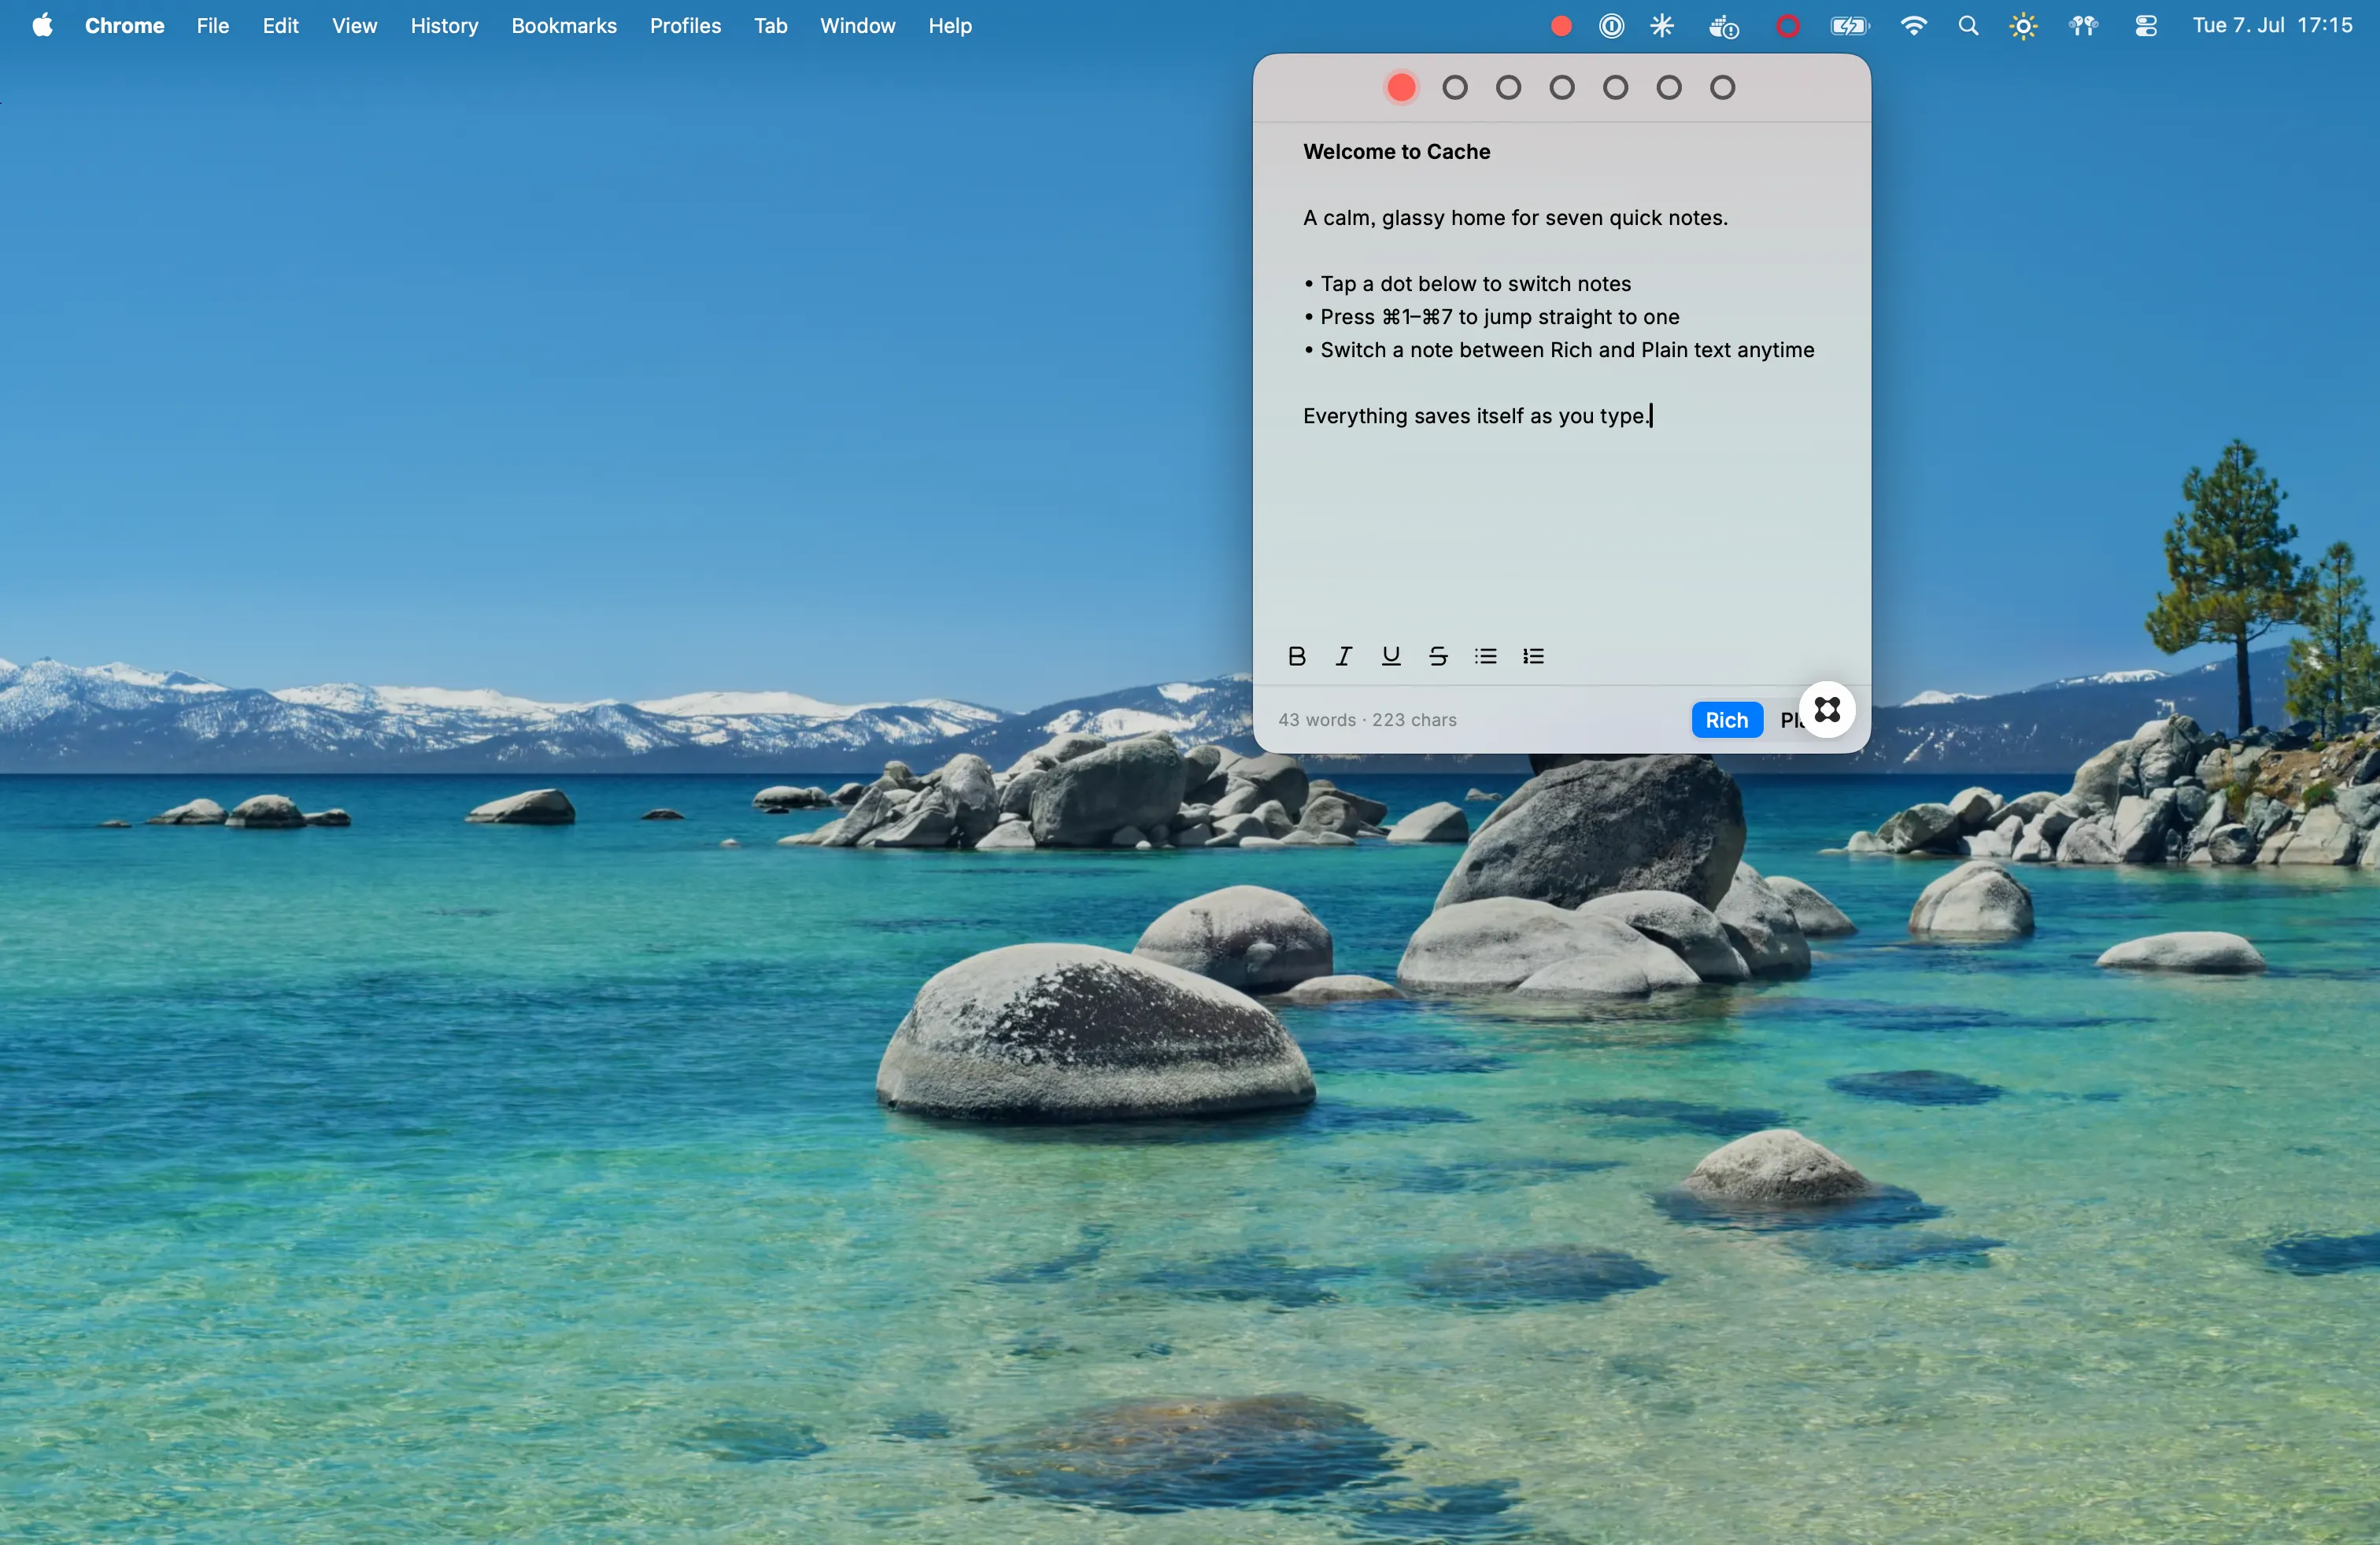The width and height of the screenshot is (2380, 1545).
Task: Switch to the second note dot
Action: [x=1455, y=88]
